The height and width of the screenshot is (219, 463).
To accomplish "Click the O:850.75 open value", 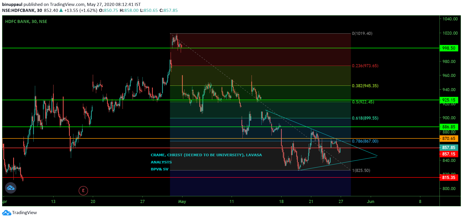I will [x=108, y=10].
